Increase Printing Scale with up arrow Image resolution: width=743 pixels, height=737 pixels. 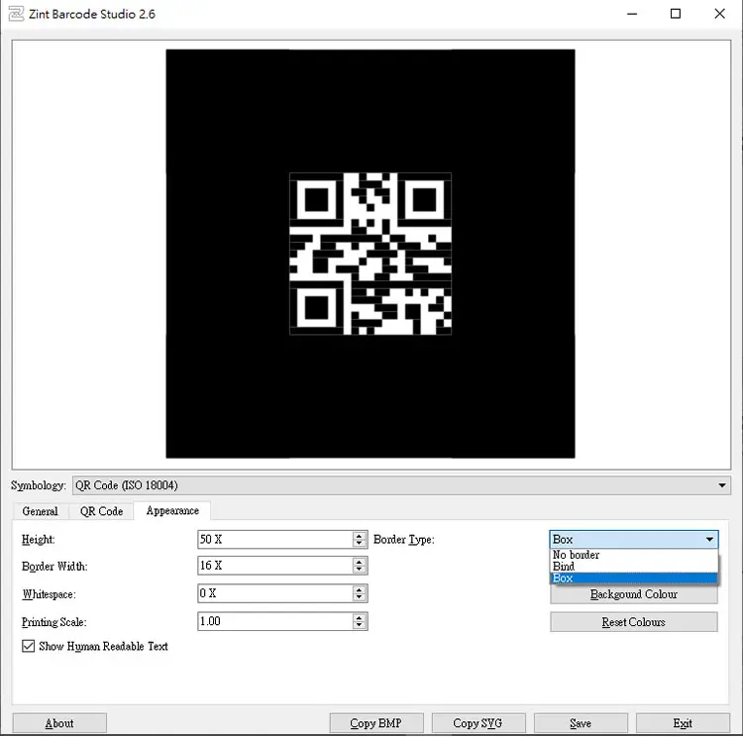click(x=360, y=617)
